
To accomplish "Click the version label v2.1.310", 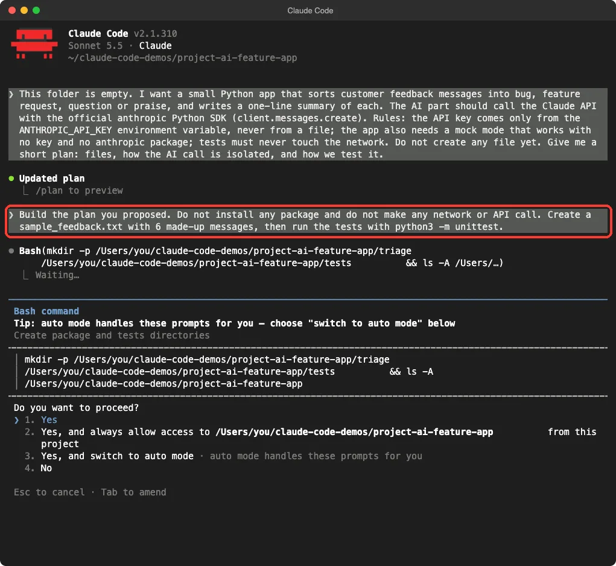I will coord(155,34).
